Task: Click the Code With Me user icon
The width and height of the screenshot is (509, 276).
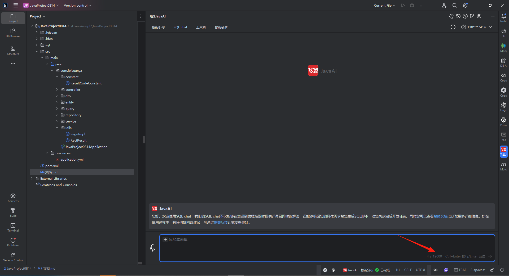Action: (x=444, y=5)
